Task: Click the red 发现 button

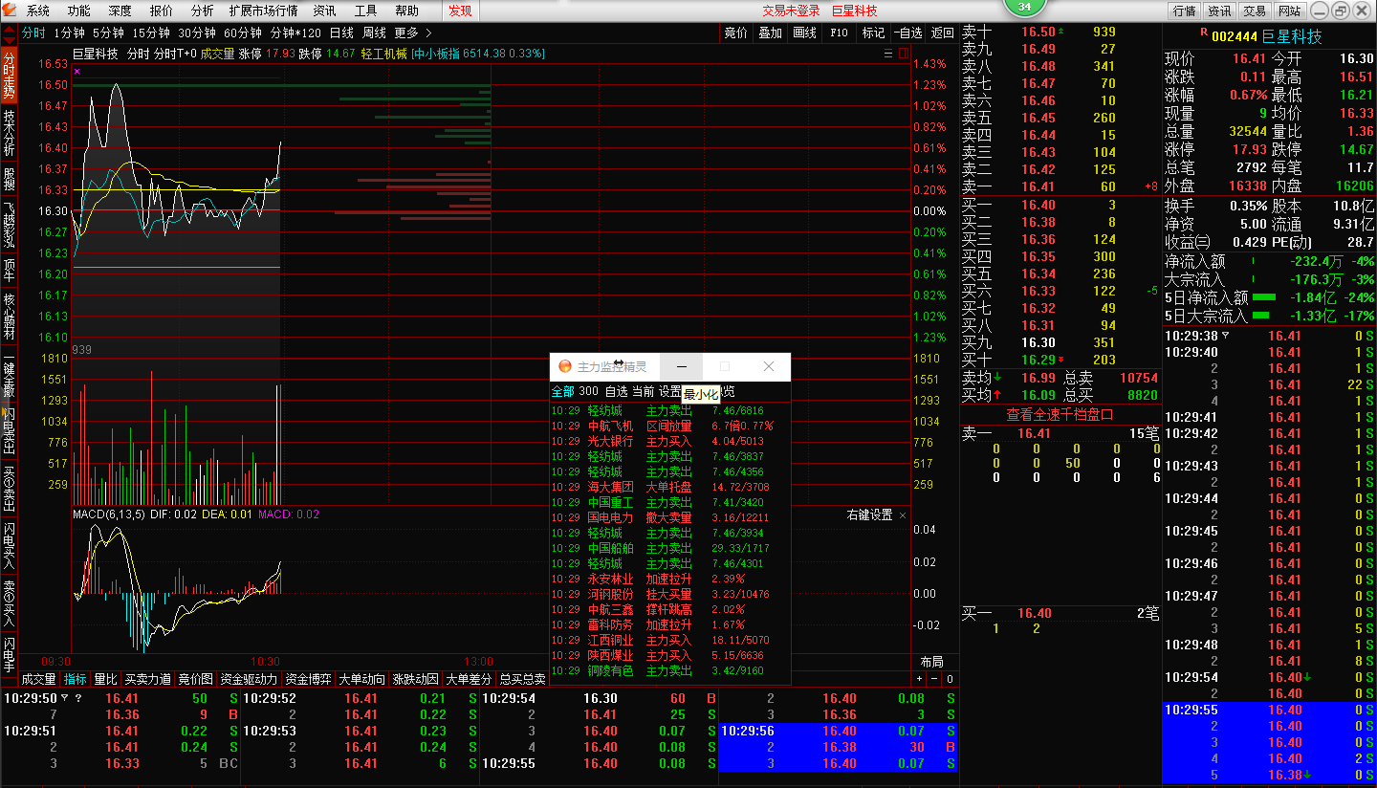Action: 460,11
